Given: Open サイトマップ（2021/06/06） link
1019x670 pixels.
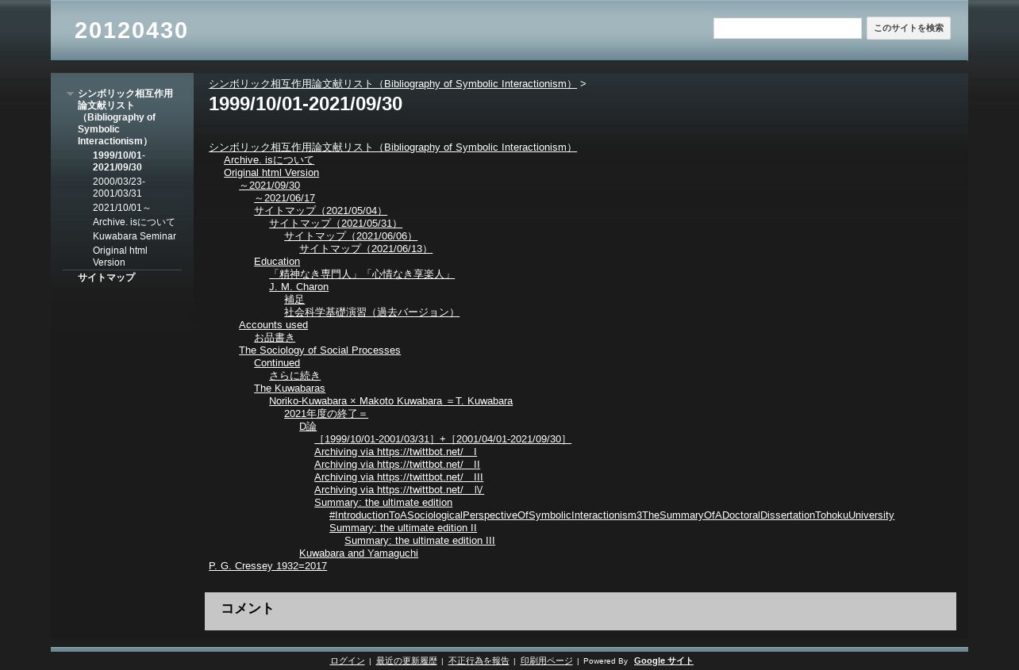Looking at the screenshot, I should (x=351, y=235).
